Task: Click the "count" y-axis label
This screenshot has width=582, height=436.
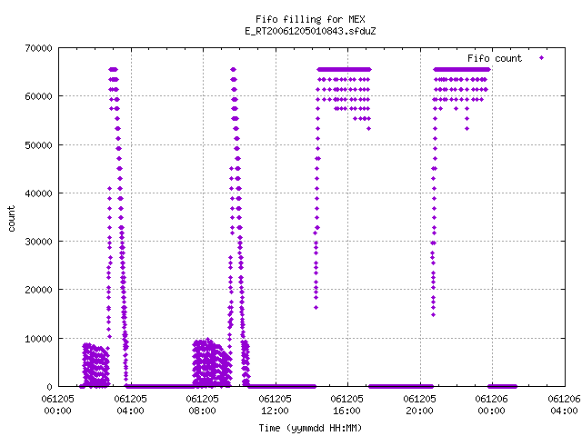Action: pos(12,219)
